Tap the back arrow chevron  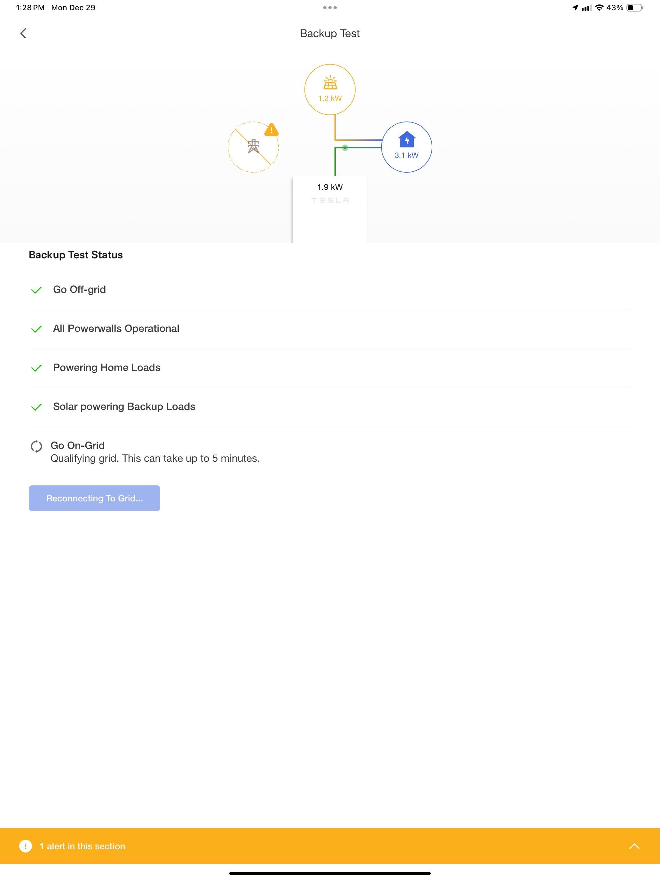point(23,34)
